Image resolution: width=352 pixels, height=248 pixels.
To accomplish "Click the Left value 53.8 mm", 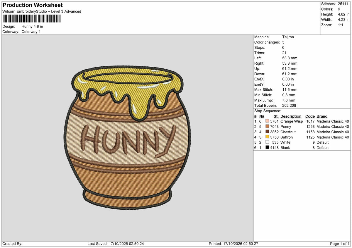I will (290, 58).
